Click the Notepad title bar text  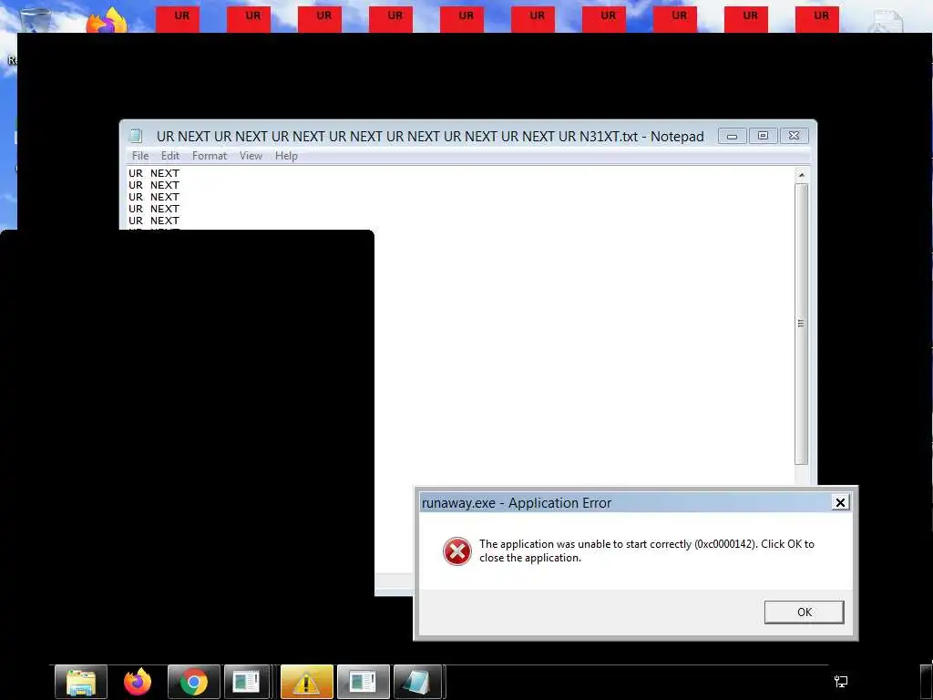pyautogui.click(x=430, y=137)
